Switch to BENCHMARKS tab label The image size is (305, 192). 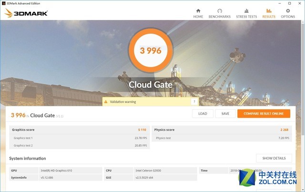(220, 17)
